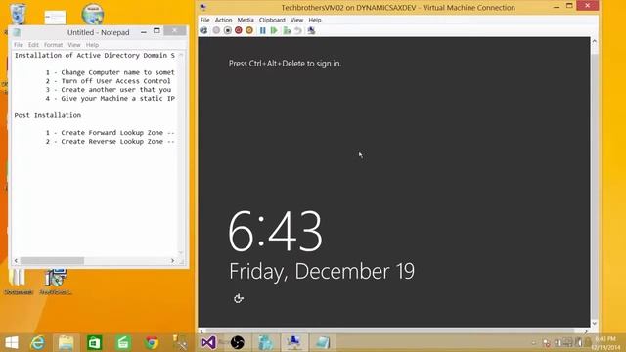Open Notepad's Help menu
The height and width of the screenshot is (352, 626).
[x=92, y=45]
